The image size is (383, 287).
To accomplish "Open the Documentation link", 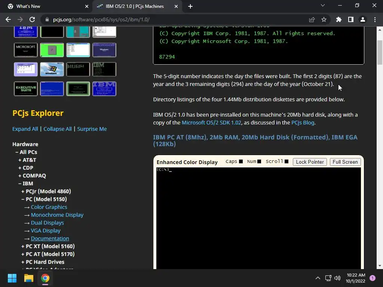I will [x=50, y=238].
